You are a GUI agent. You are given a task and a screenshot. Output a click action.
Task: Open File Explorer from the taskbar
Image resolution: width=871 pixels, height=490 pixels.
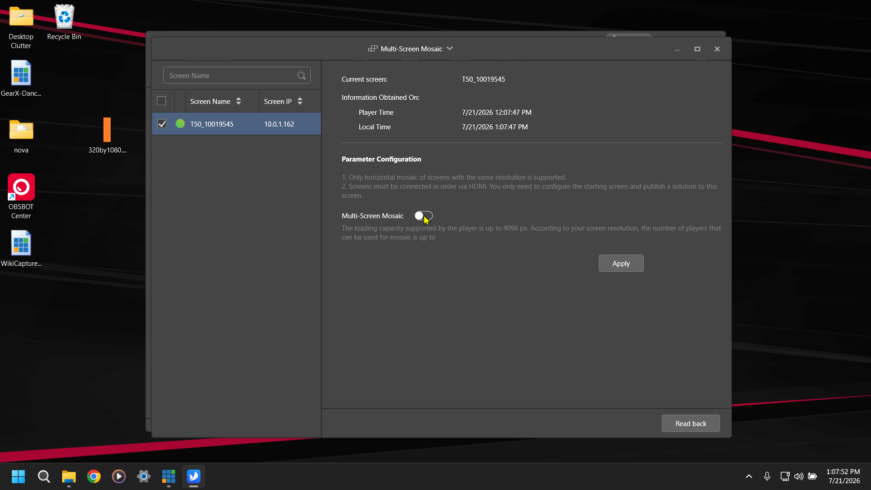click(x=69, y=476)
